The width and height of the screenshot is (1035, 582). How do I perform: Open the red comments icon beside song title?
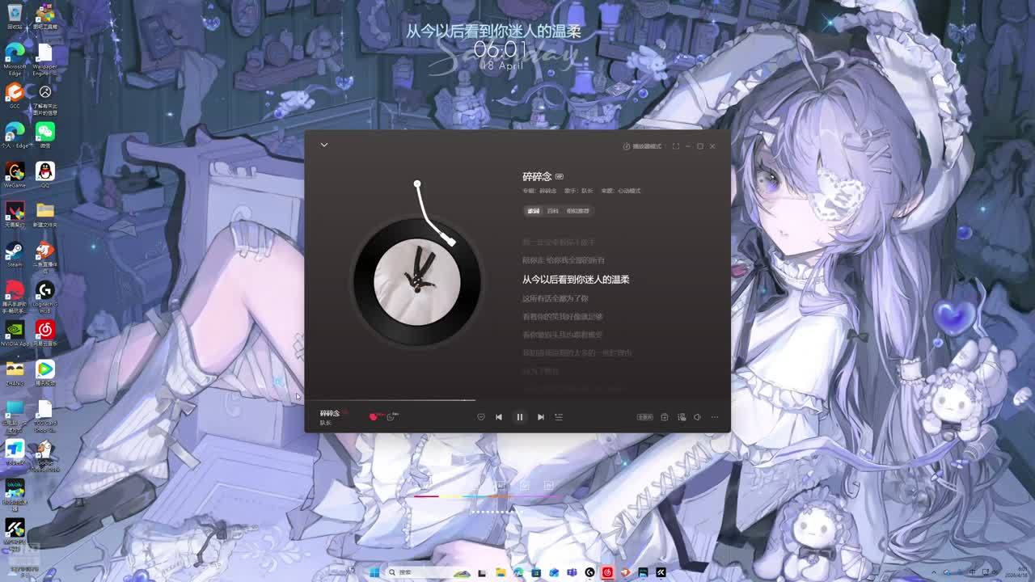point(374,416)
